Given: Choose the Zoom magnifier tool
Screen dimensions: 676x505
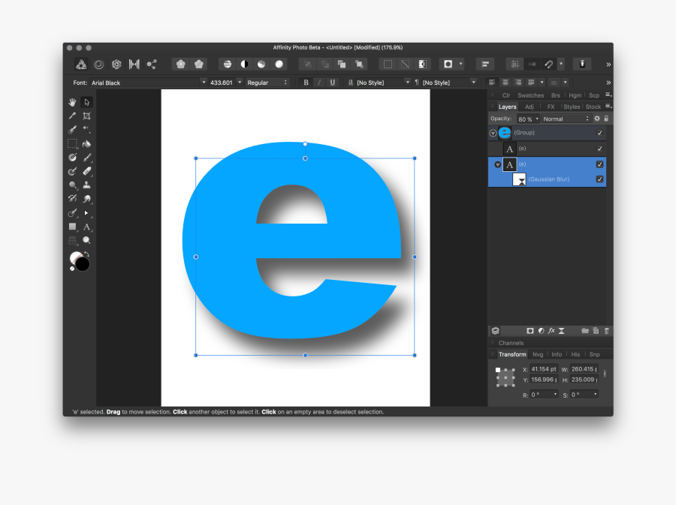Looking at the screenshot, I should [x=87, y=240].
